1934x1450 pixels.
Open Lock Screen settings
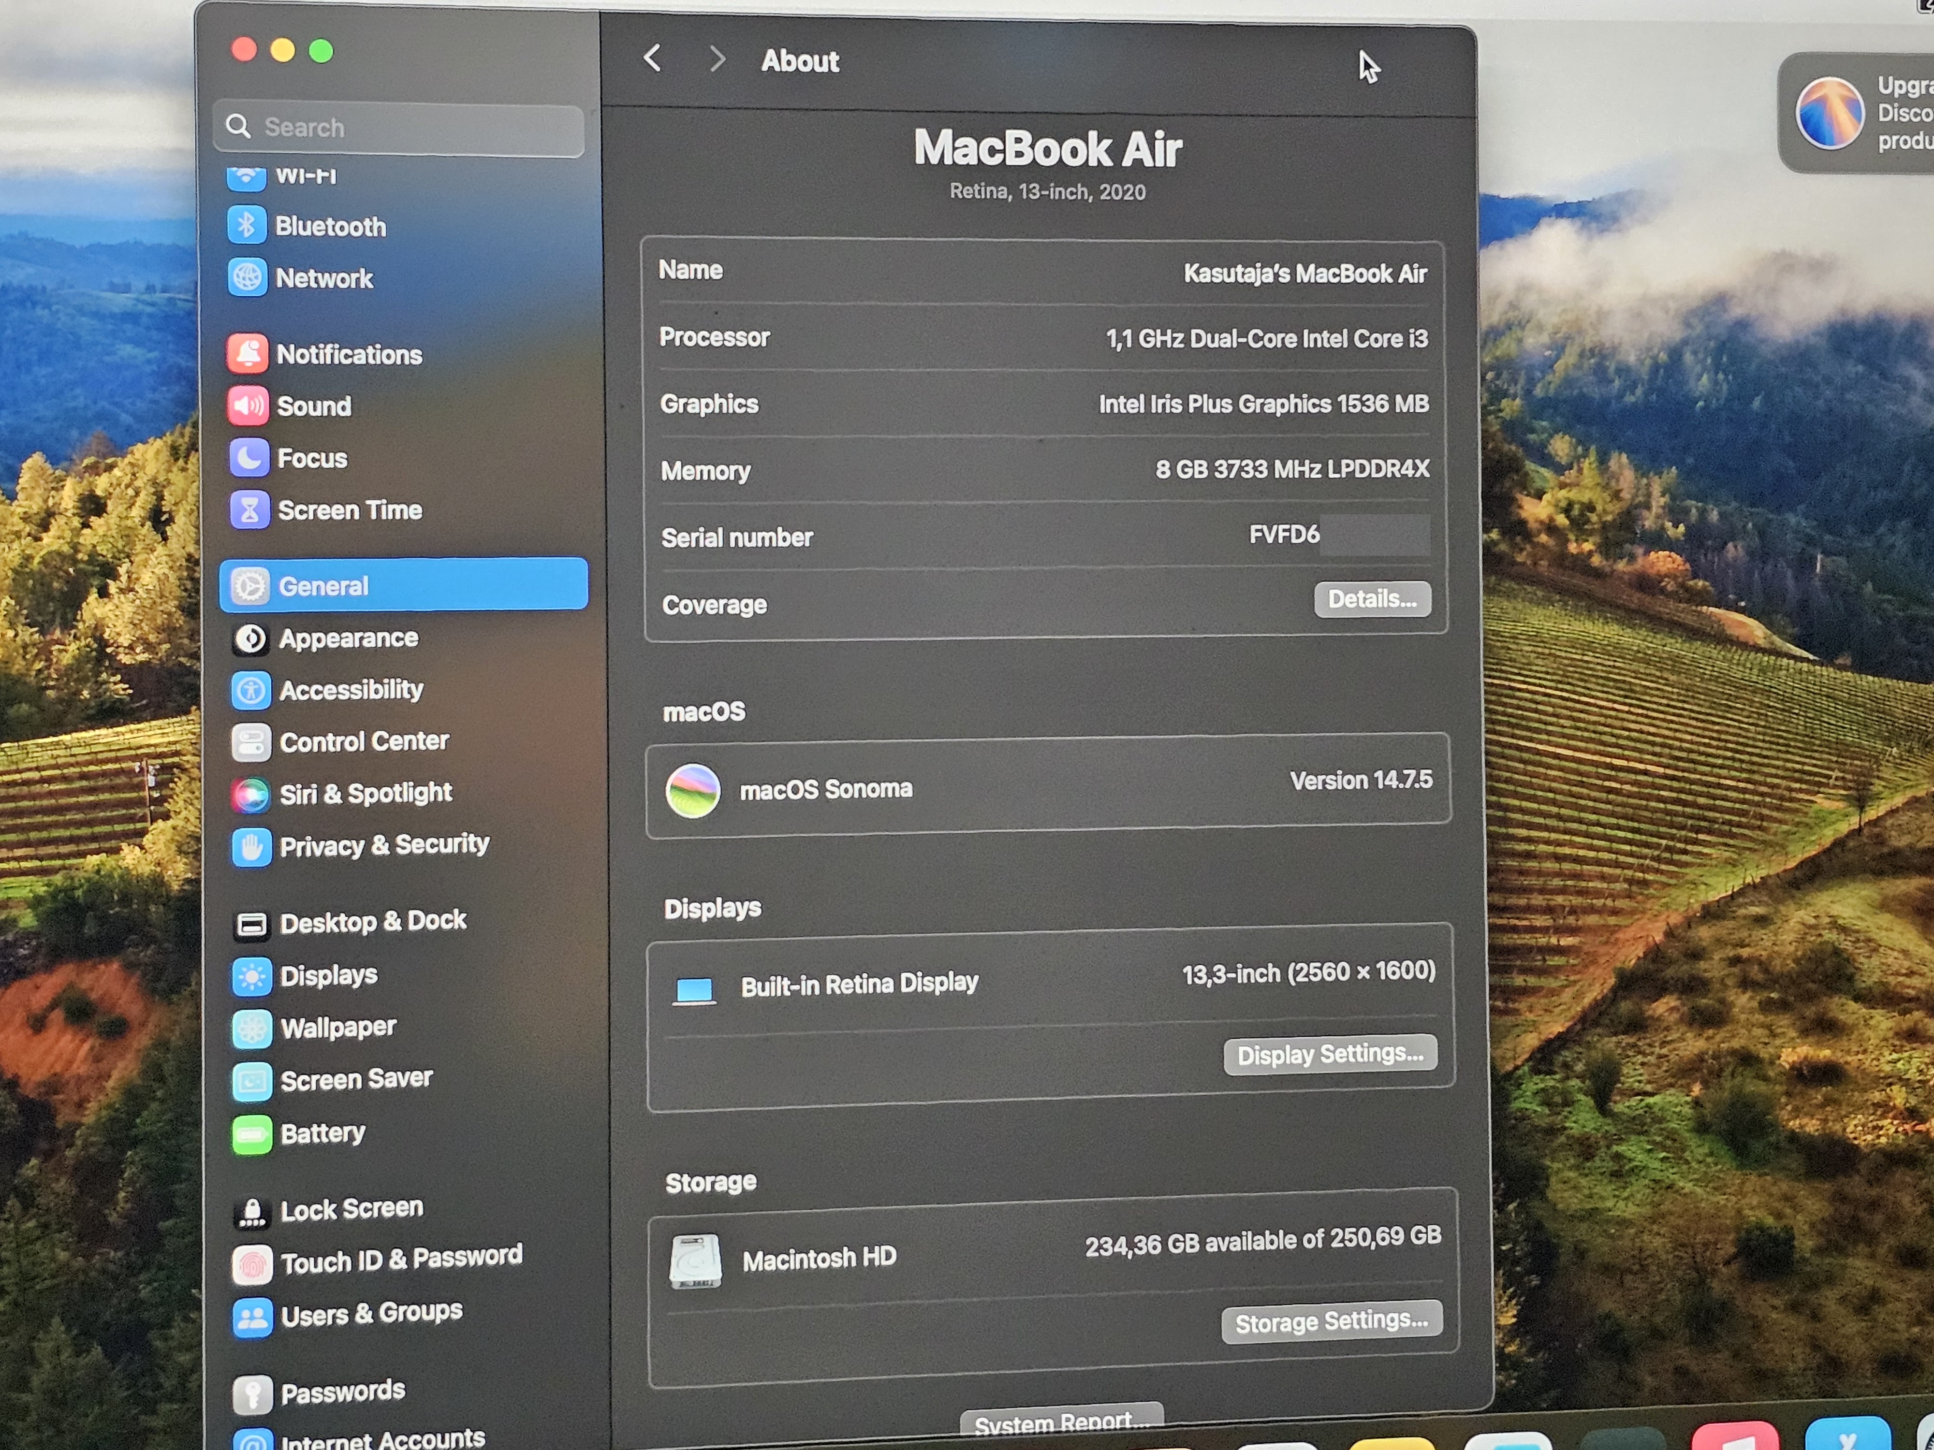click(x=329, y=1211)
